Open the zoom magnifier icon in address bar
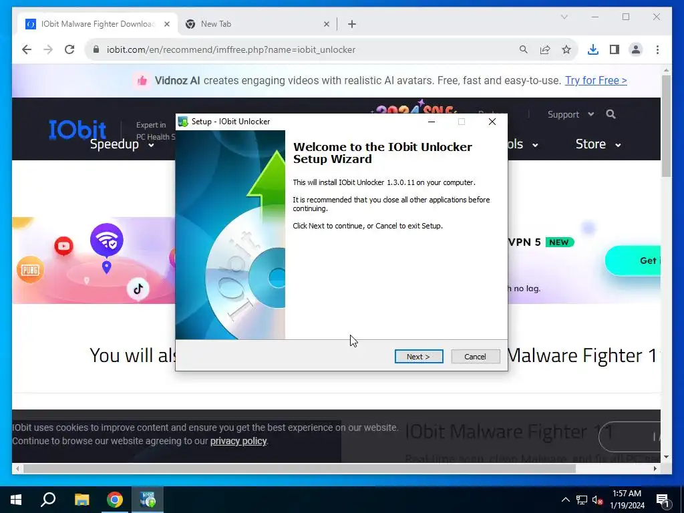The image size is (684, 513). (x=524, y=49)
